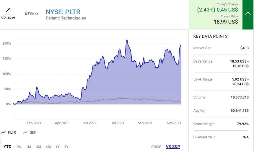Click the latest PLTR chart point
Viewport: 254px width, 151px height.
tap(181, 47)
